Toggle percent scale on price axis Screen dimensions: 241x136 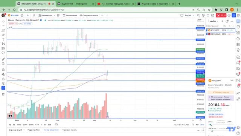point(193,125)
